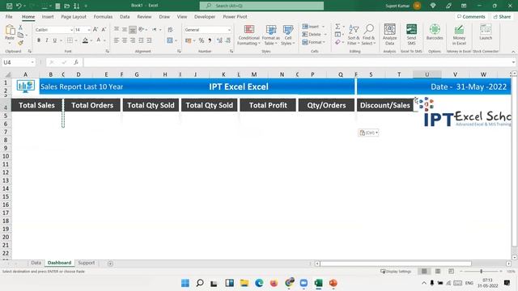Apply the Fill Color bucket swatch
518x291 pixels.
pyautogui.click(x=85, y=40)
